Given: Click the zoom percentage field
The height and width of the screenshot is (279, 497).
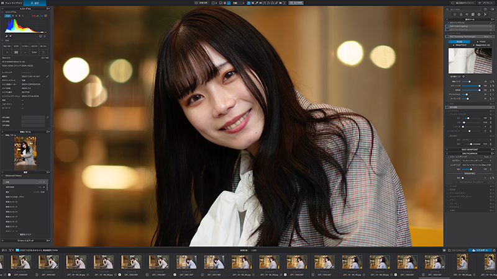Looking at the screenshot, I should click(236, 3).
